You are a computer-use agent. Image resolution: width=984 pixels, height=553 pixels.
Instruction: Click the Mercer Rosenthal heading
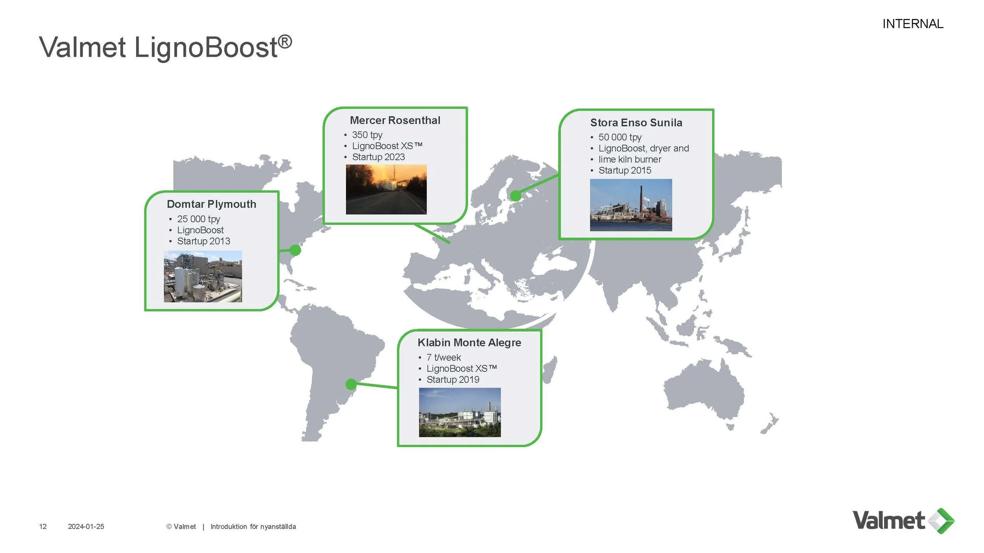(x=395, y=120)
